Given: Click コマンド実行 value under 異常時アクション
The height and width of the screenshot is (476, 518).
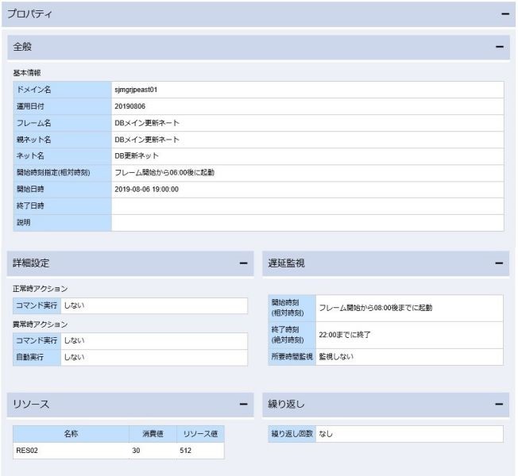Looking at the screenshot, I should tap(74, 340).
